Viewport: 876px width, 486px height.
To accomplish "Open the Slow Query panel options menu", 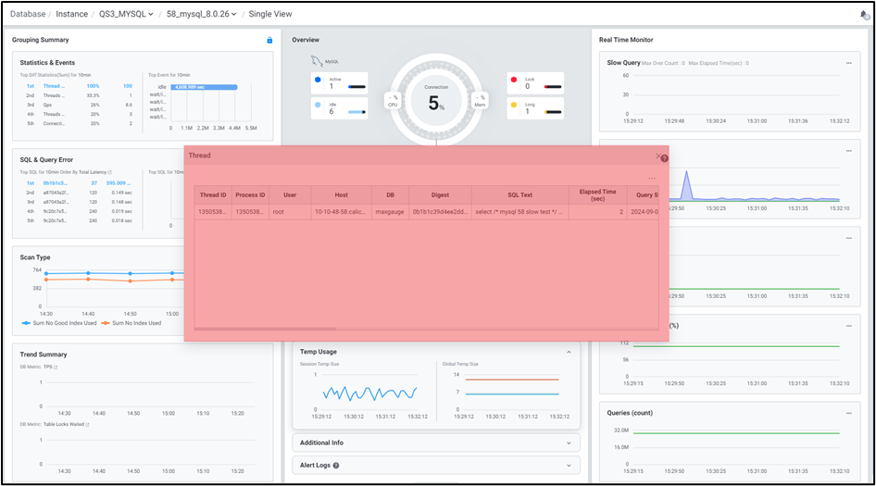I will 848,63.
